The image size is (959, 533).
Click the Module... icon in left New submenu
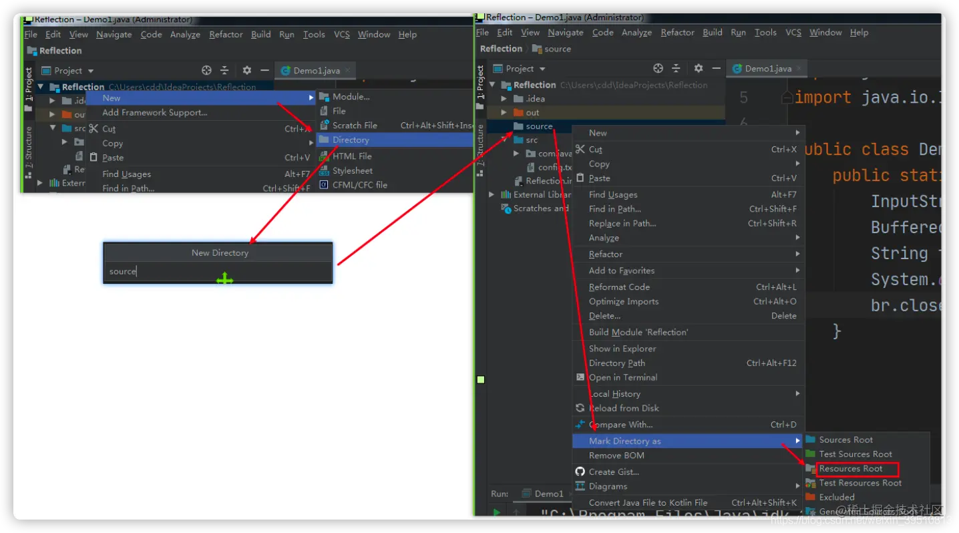click(x=324, y=96)
